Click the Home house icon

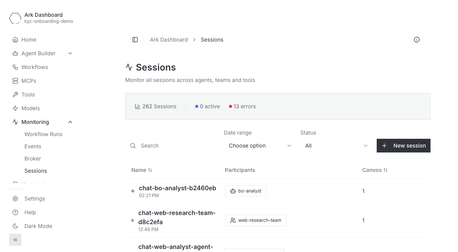tap(15, 40)
